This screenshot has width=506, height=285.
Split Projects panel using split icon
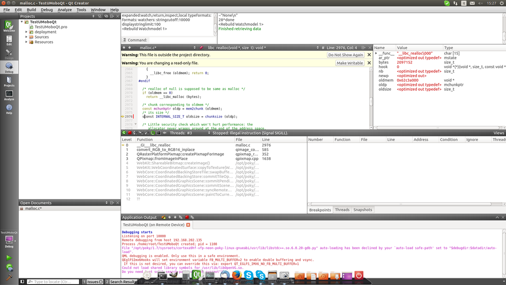click(x=112, y=16)
